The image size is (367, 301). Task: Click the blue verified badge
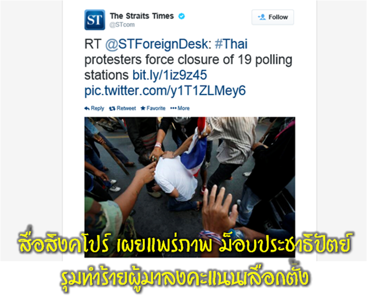coord(181,16)
